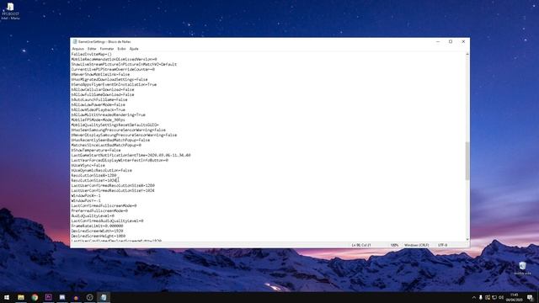Place cursor on the FailedInviteMap line
This screenshot has width=539, height=303.
tap(92, 54)
